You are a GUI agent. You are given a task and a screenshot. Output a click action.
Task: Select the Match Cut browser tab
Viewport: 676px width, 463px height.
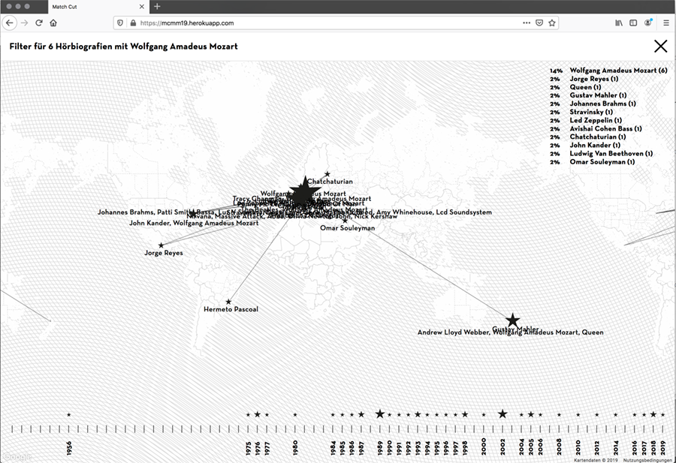click(x=98, y=7)
